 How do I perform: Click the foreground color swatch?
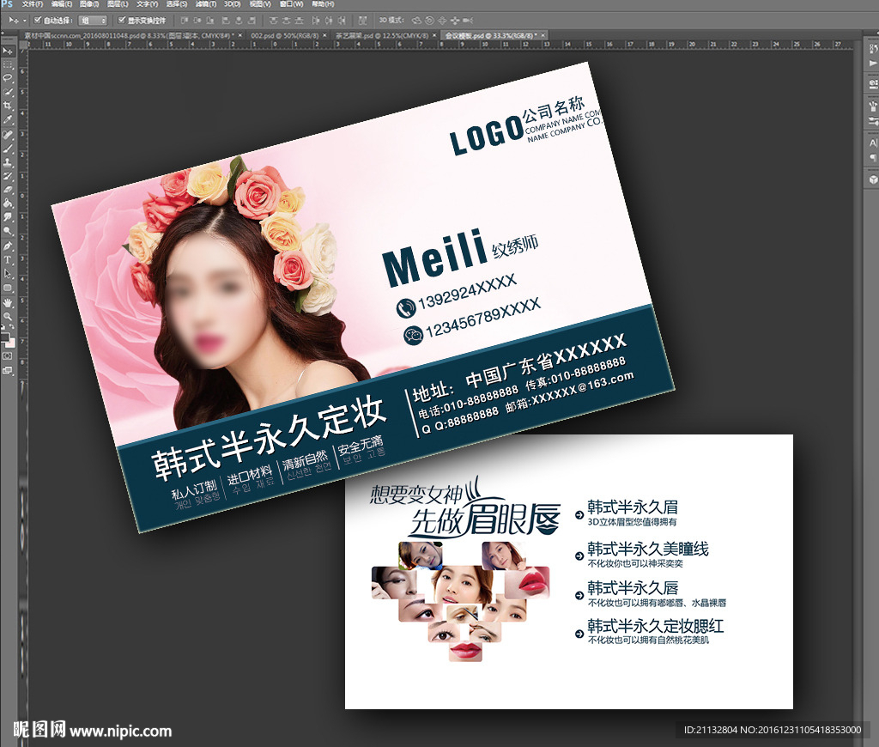4,337
